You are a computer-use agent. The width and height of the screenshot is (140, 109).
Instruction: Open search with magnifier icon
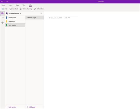(3, 18)
